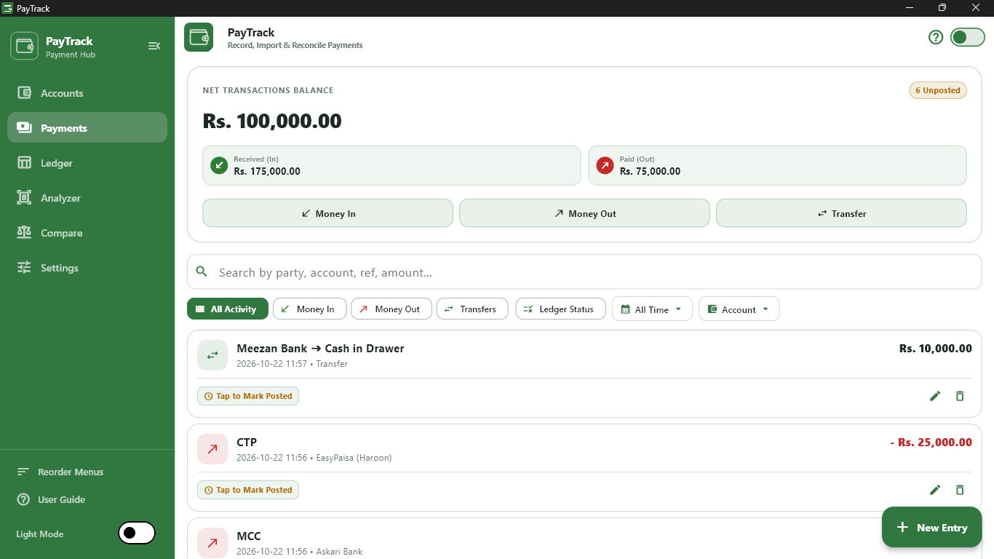
Task: Filter by Transfers chip
Action: (x=471, y=309)
